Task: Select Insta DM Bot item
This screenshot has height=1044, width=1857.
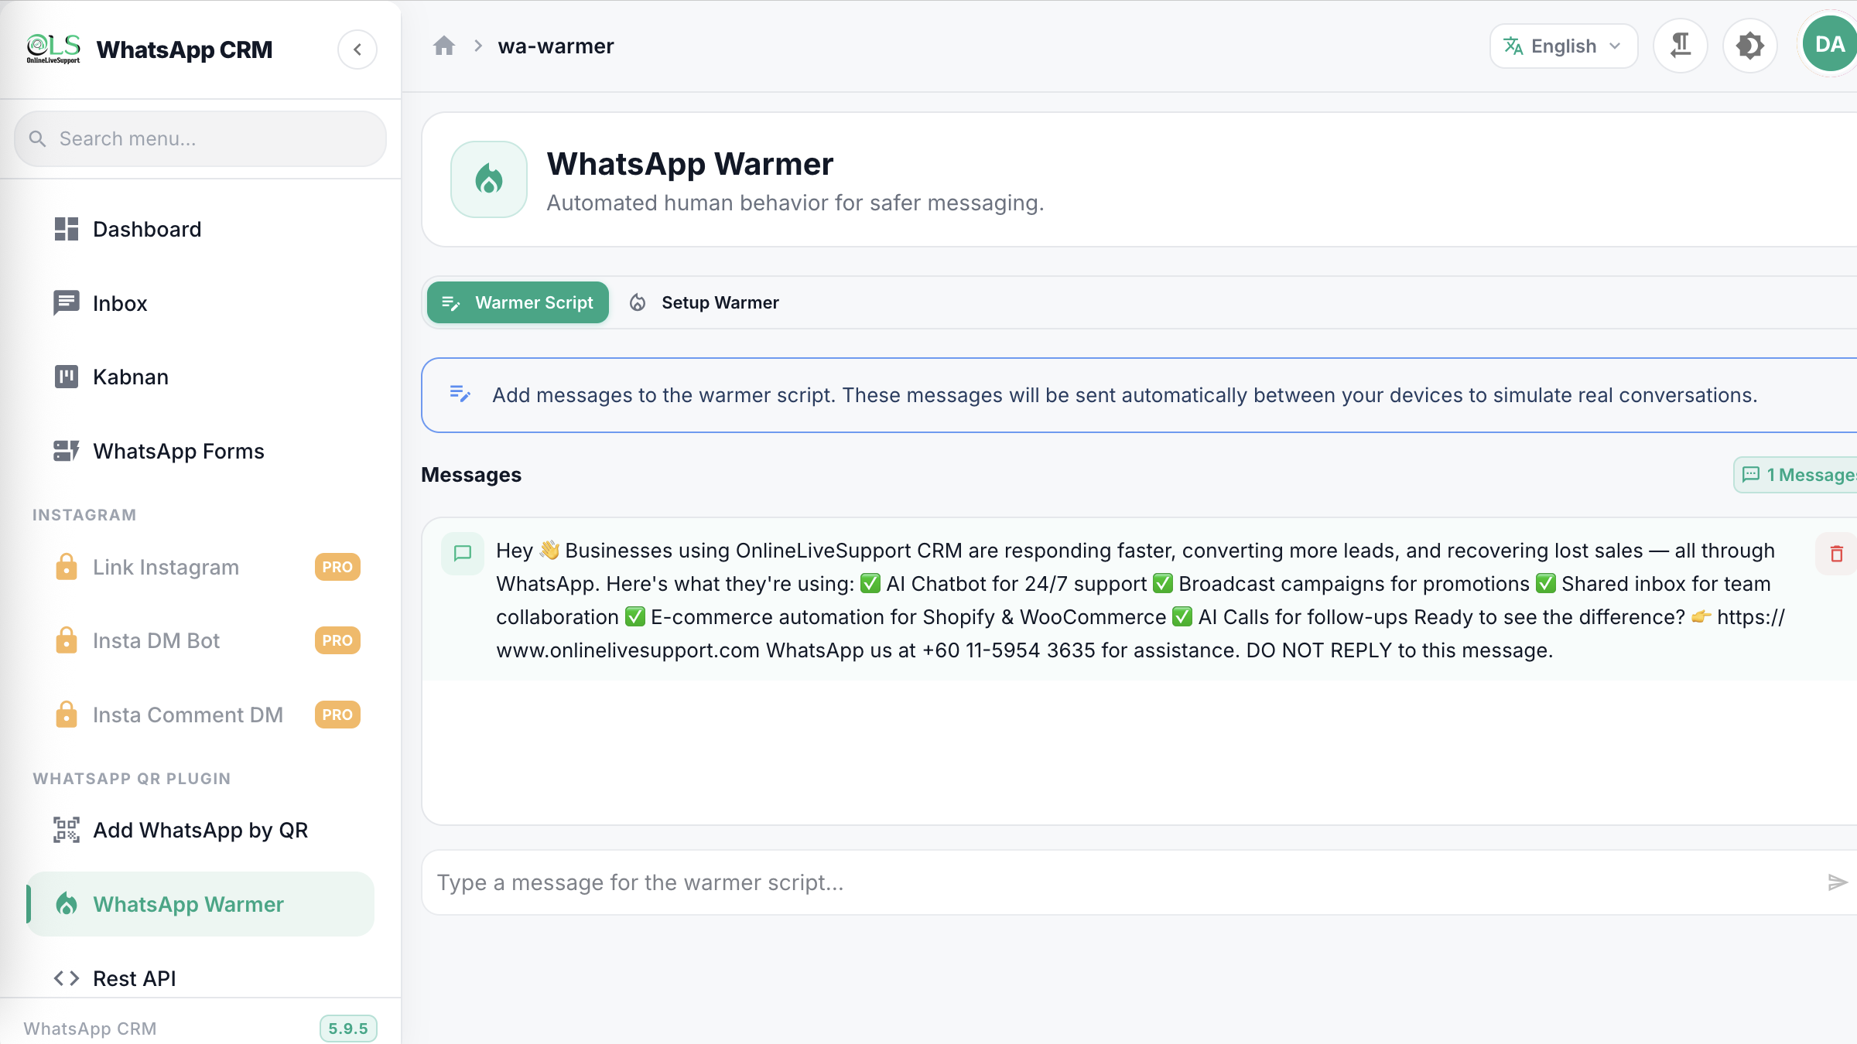Action: coord(200,640)
